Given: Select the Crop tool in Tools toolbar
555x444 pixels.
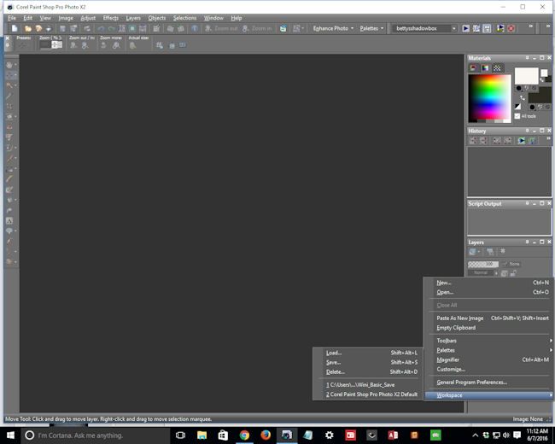Looking at the screenshot, I should click(x=9, y=106).
